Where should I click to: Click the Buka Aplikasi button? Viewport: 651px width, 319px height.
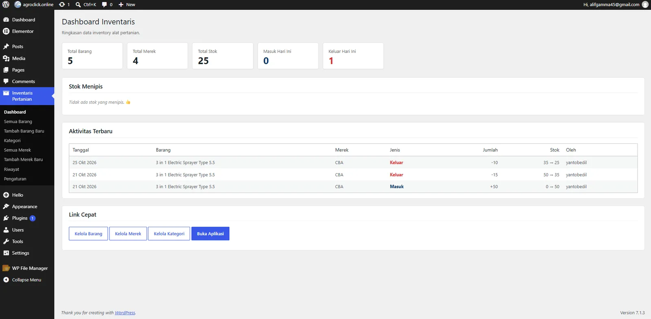pyautogui.click(x=210, y=234)
